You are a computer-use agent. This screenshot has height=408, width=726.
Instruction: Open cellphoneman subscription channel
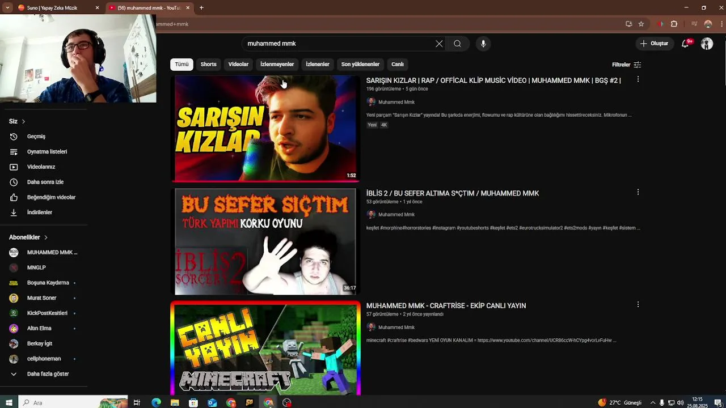(x=44, y=359)
